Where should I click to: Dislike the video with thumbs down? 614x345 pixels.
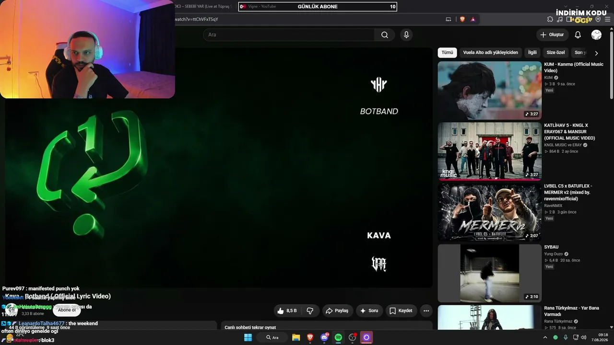pyautogui.click(x=310, y=311)
